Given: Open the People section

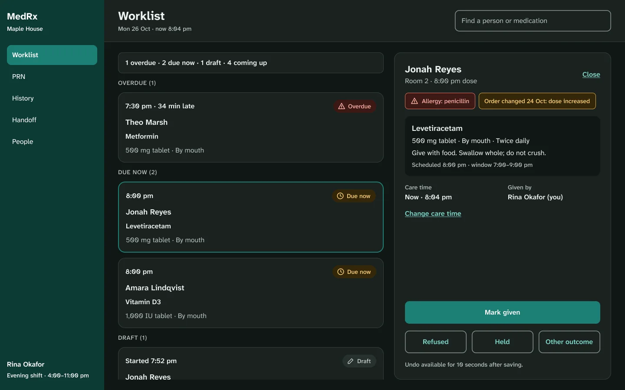Looking at the screenshot, I should (52, 142).
